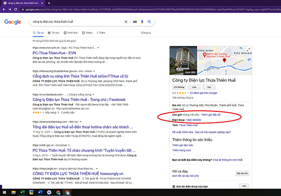Click the Google logo

coord(14,22)
